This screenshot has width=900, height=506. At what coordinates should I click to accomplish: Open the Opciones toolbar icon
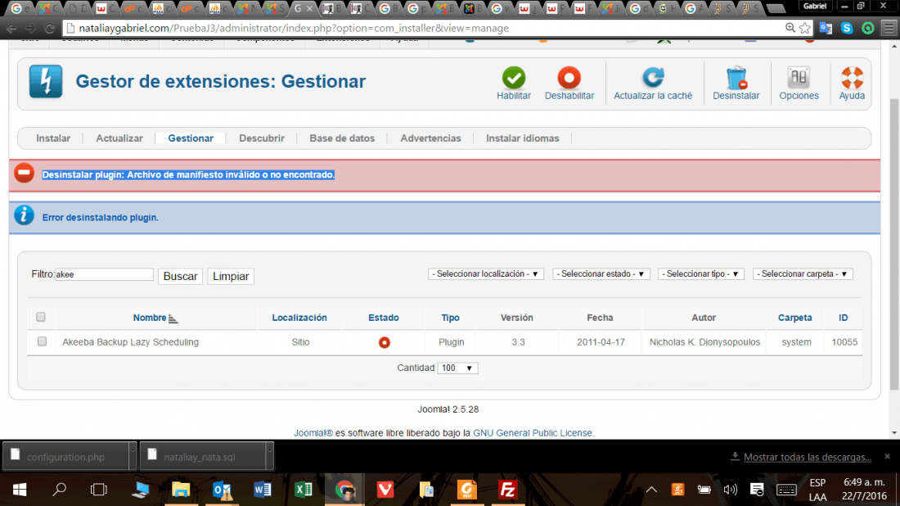click(799, 78)
